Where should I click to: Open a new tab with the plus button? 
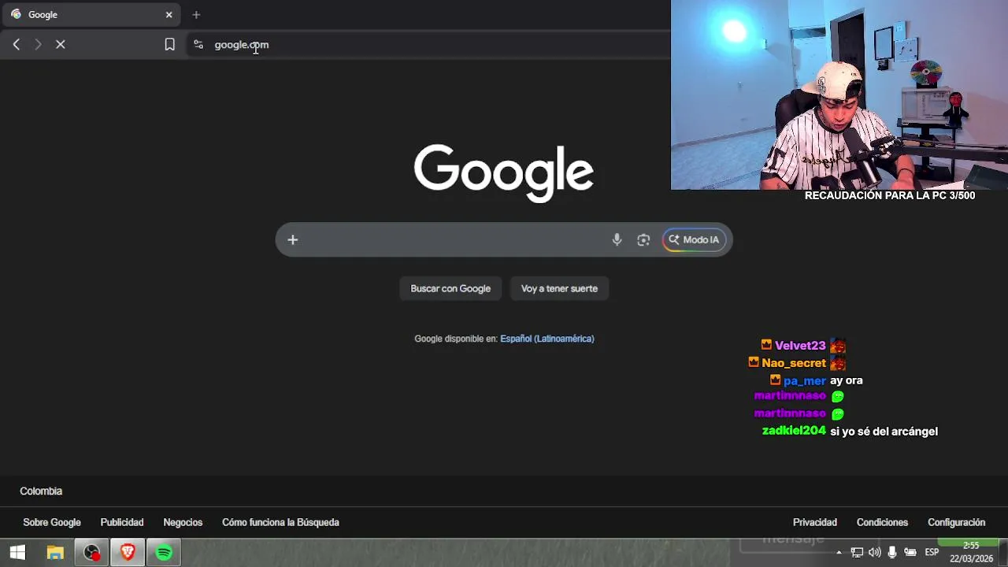[x=196, y=14]
